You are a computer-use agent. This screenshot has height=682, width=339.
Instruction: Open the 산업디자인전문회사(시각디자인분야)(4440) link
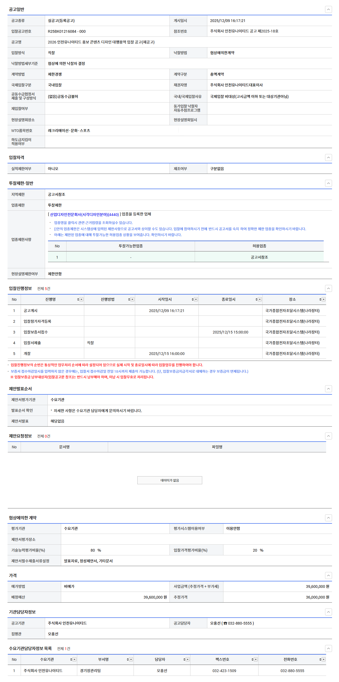pos(84,215)
